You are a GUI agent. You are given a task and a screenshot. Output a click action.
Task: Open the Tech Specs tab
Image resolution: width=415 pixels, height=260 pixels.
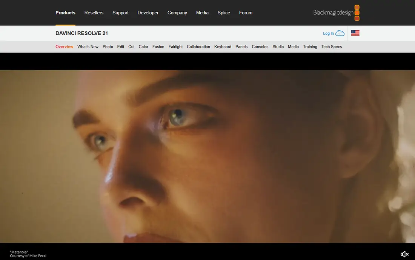tap(332, 46)
